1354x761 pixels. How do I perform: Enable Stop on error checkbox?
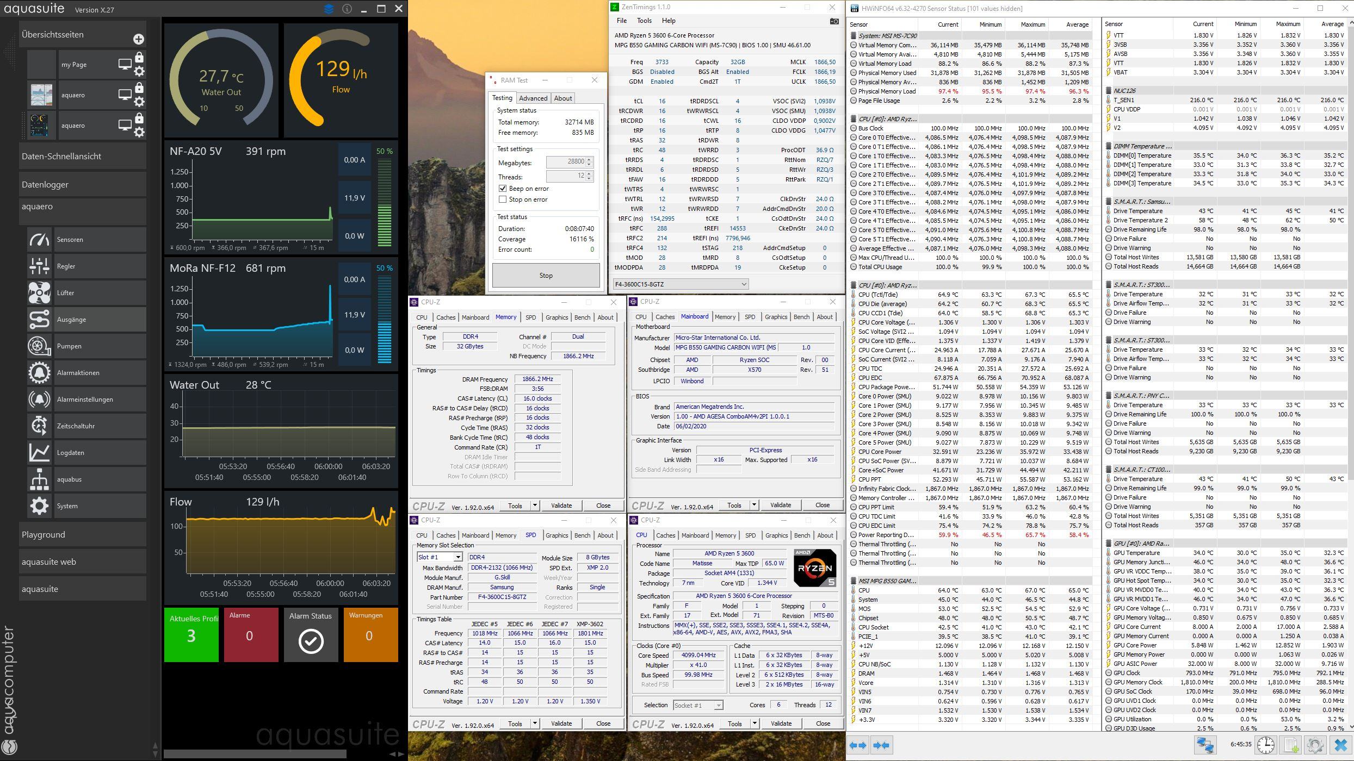(x=503, y=199)
